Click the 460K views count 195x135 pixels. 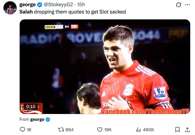coord(149,129)
